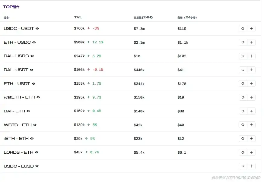Image resolution: width=264 pixels, height=182 pixels.
Task: Click the DAI - USDT pair name
Action: click(16, 70)
